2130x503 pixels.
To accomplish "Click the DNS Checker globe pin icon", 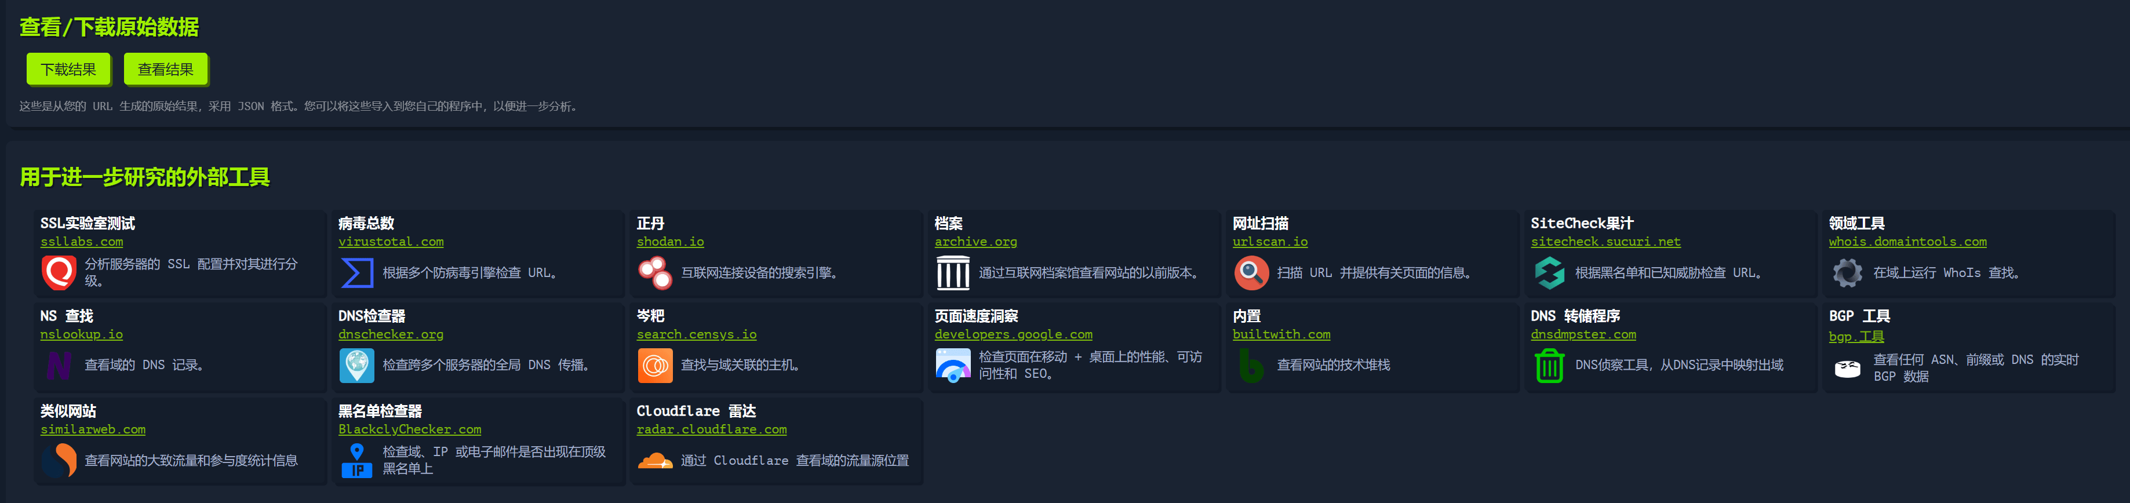I will click(x=356, y=365).
